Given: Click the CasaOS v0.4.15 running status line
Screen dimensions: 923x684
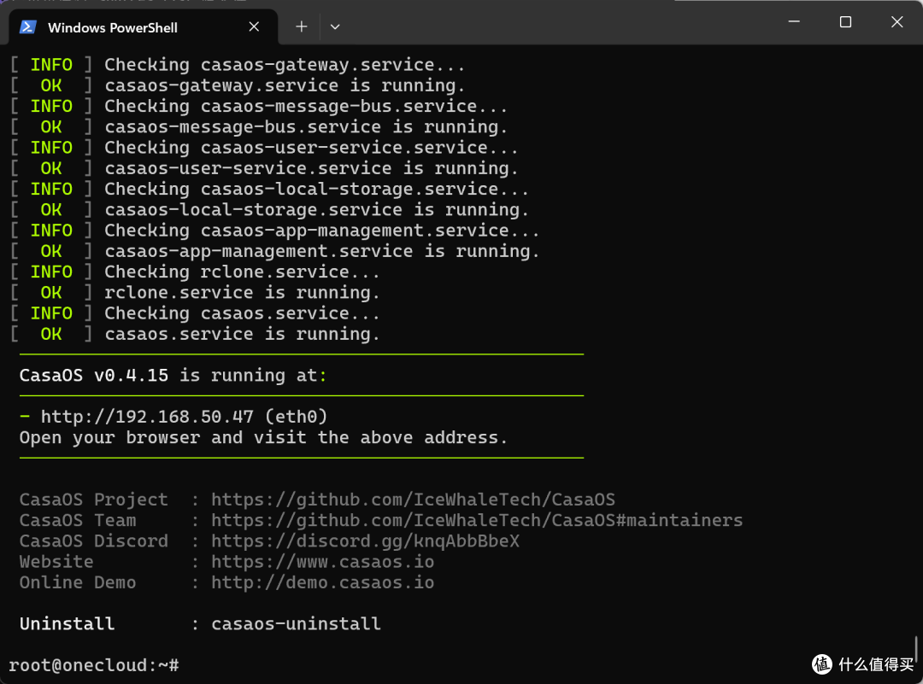Looking at the screenshot, I should click(x=171, y=376).
